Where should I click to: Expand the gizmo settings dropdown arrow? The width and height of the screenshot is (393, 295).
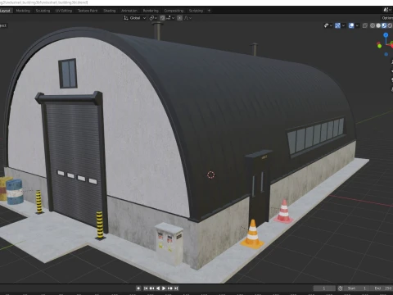coord(343,25)
